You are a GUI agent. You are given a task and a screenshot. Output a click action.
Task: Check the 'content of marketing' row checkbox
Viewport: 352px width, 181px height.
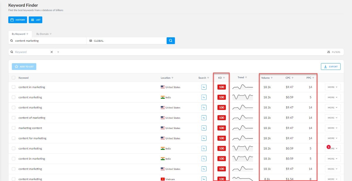[x=13, y=118]
